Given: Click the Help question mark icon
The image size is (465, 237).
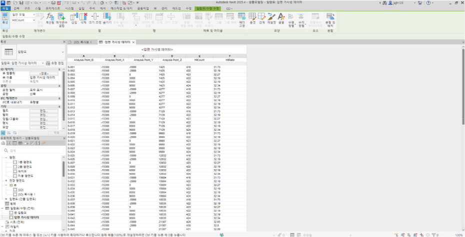Looking at the screenshot, I should point(428,2).
